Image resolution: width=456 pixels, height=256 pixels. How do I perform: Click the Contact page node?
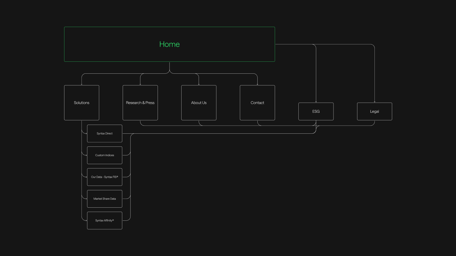pos(257,103)
